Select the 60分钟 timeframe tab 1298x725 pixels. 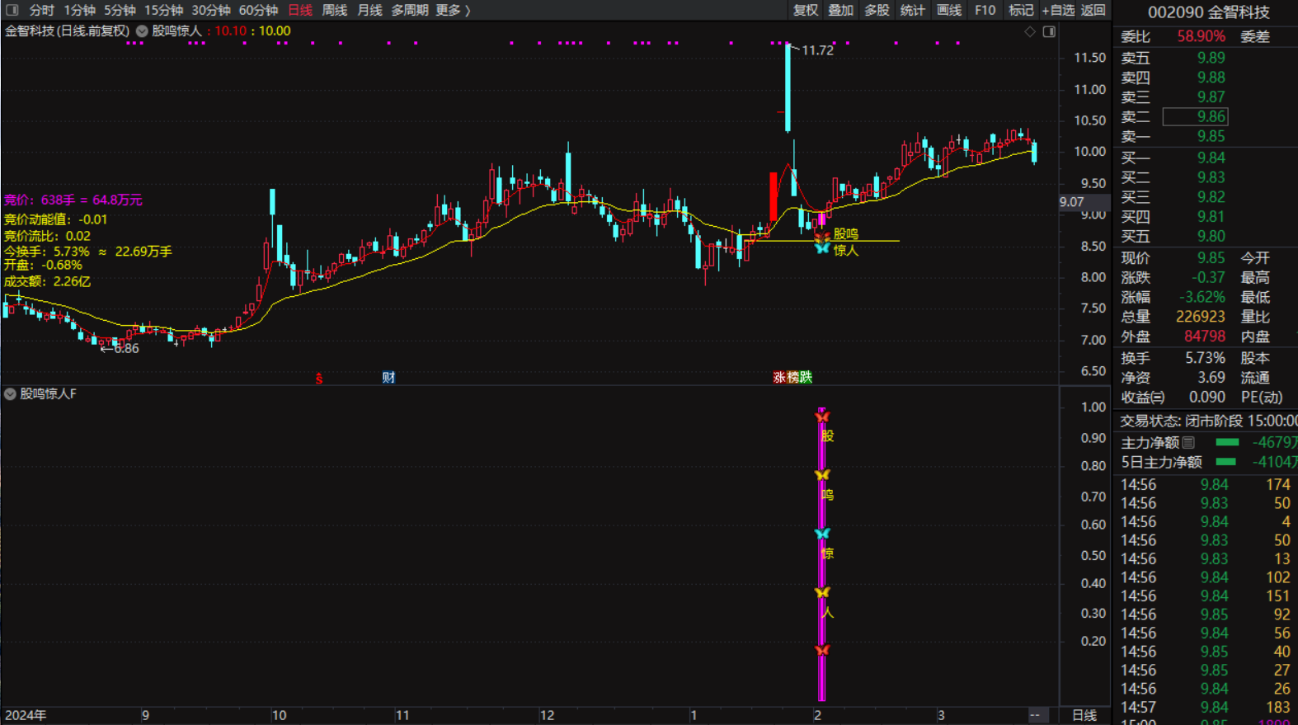258,10
